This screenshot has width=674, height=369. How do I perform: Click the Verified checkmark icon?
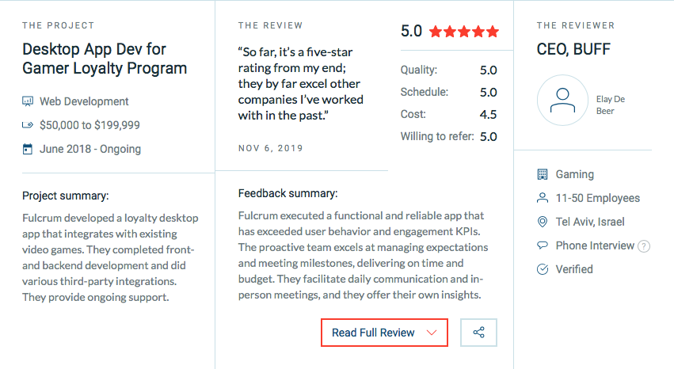tap(543, 269)
